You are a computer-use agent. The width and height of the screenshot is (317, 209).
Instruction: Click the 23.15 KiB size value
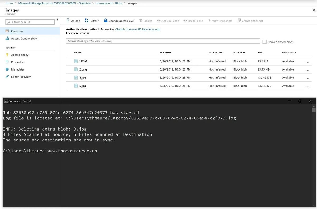tap(264, 69)
